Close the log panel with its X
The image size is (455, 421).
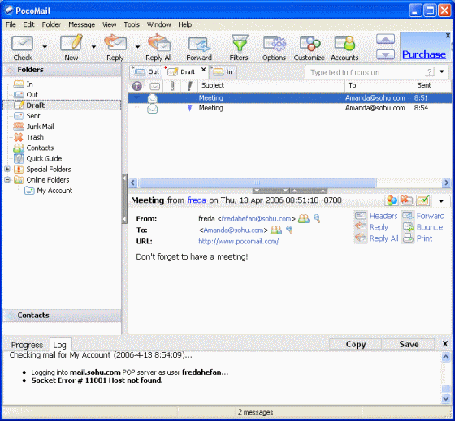(445, 344)
